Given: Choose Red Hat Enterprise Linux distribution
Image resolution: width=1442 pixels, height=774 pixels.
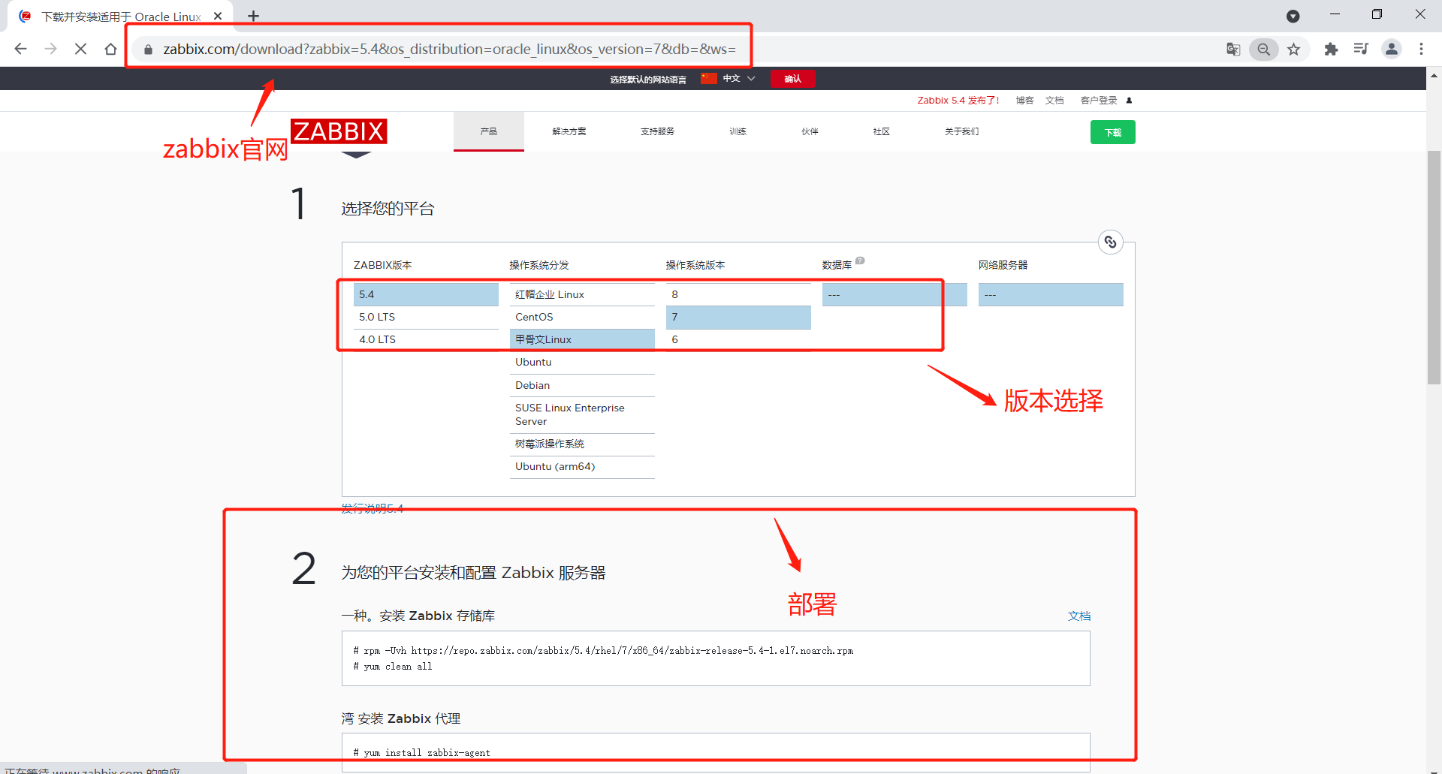Looking at the screenshot, I should click(582, 294).
